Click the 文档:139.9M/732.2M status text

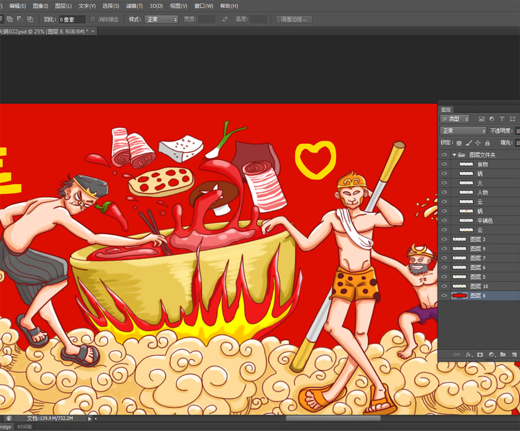click(x=50, y=418)
